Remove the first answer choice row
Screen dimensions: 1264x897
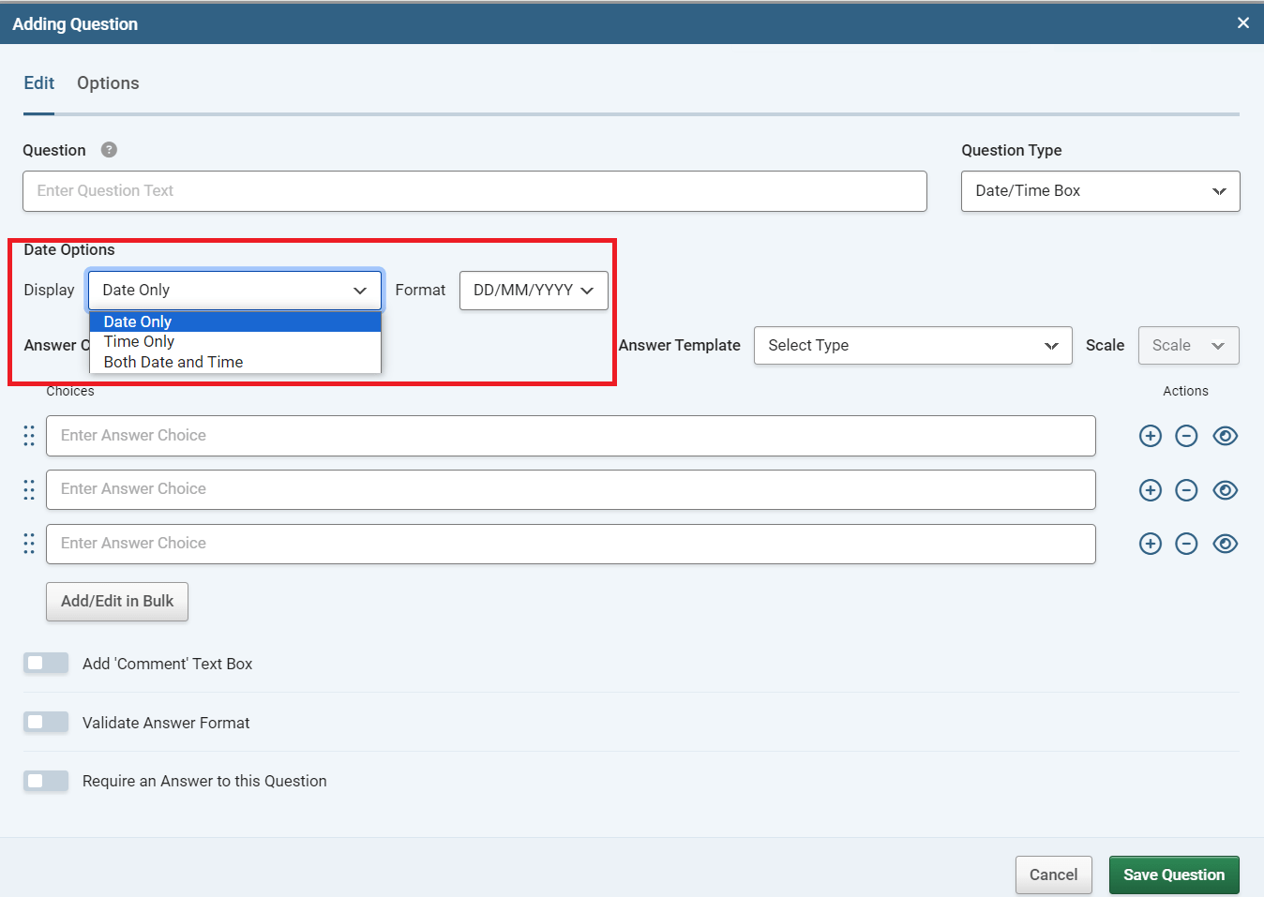tap(1187, 436)
